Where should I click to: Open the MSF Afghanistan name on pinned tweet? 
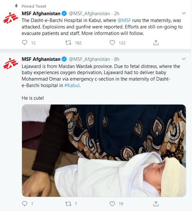pos(41,14)
